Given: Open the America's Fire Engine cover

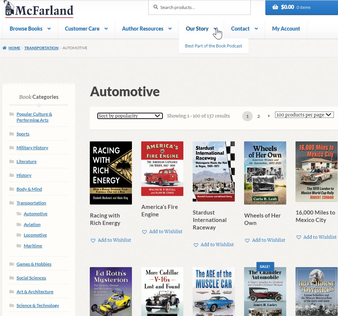Looking at the screenshot, I should point(162,169).
